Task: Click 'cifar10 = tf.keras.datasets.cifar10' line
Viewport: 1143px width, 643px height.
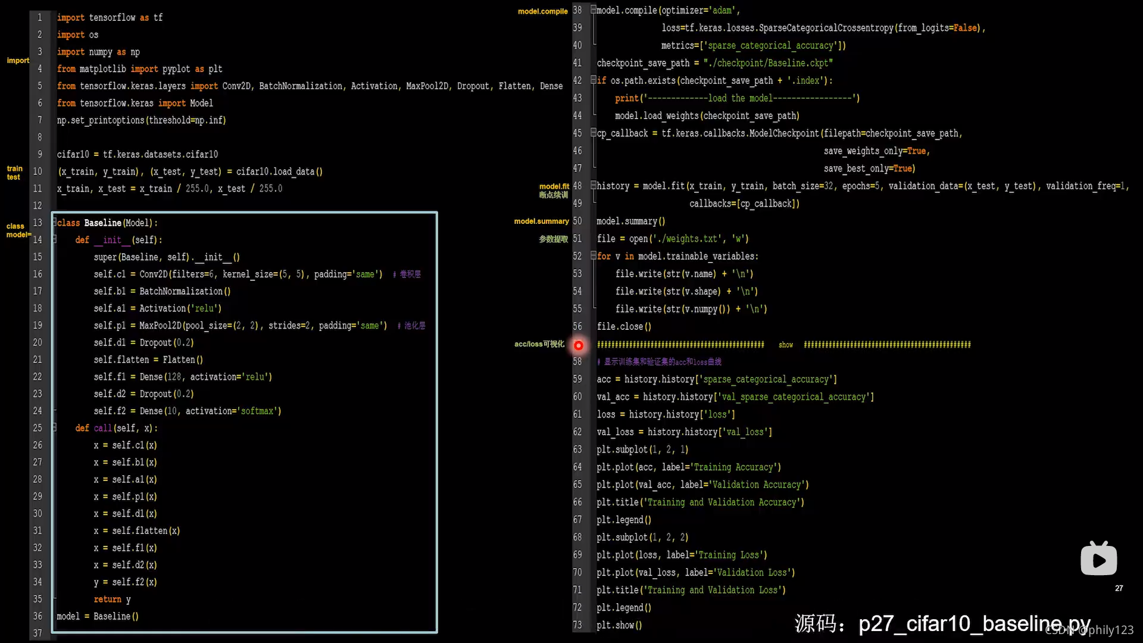Action: (x=138, y=154)
